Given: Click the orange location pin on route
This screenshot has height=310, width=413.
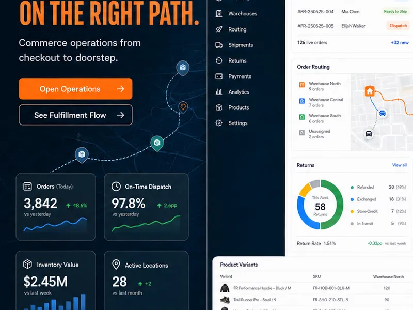Looking at the screenshot, I should [183, 107].
